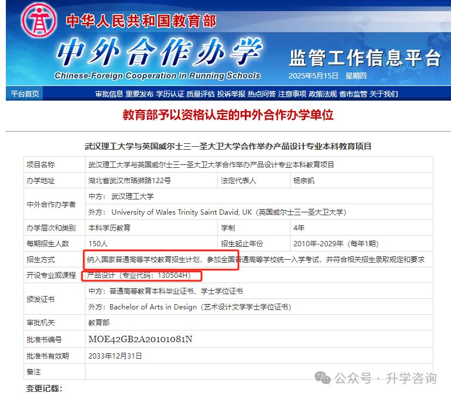Select 注意事项 in the navigation bar
Screen dimensions: 451x396
(292, 94)
